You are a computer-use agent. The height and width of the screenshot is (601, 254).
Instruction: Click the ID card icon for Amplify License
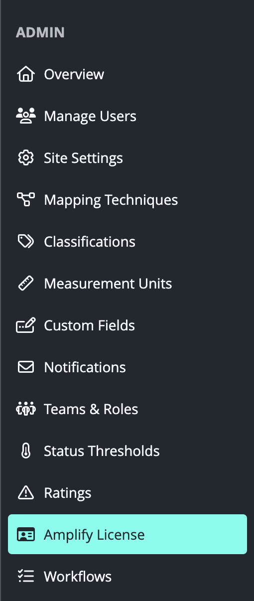click(x=25, y=535)
